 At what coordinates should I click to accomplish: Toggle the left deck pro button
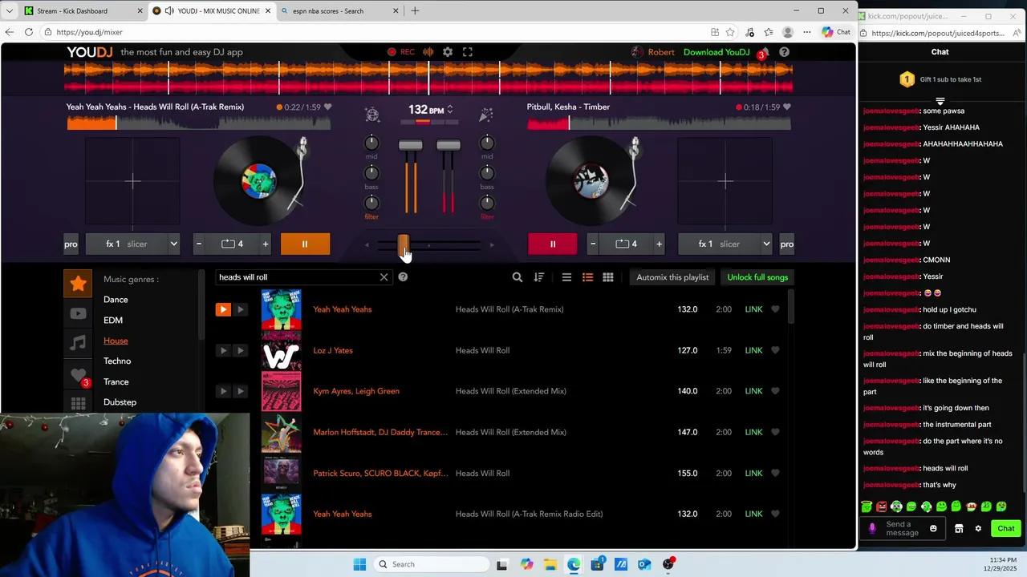71,244
